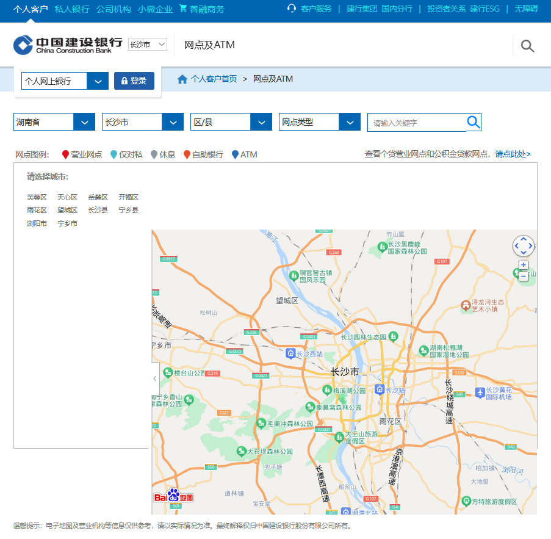The image size is (551, 539).
Task: Open the 长沙市 city selector in header
Action: [148, 45]
